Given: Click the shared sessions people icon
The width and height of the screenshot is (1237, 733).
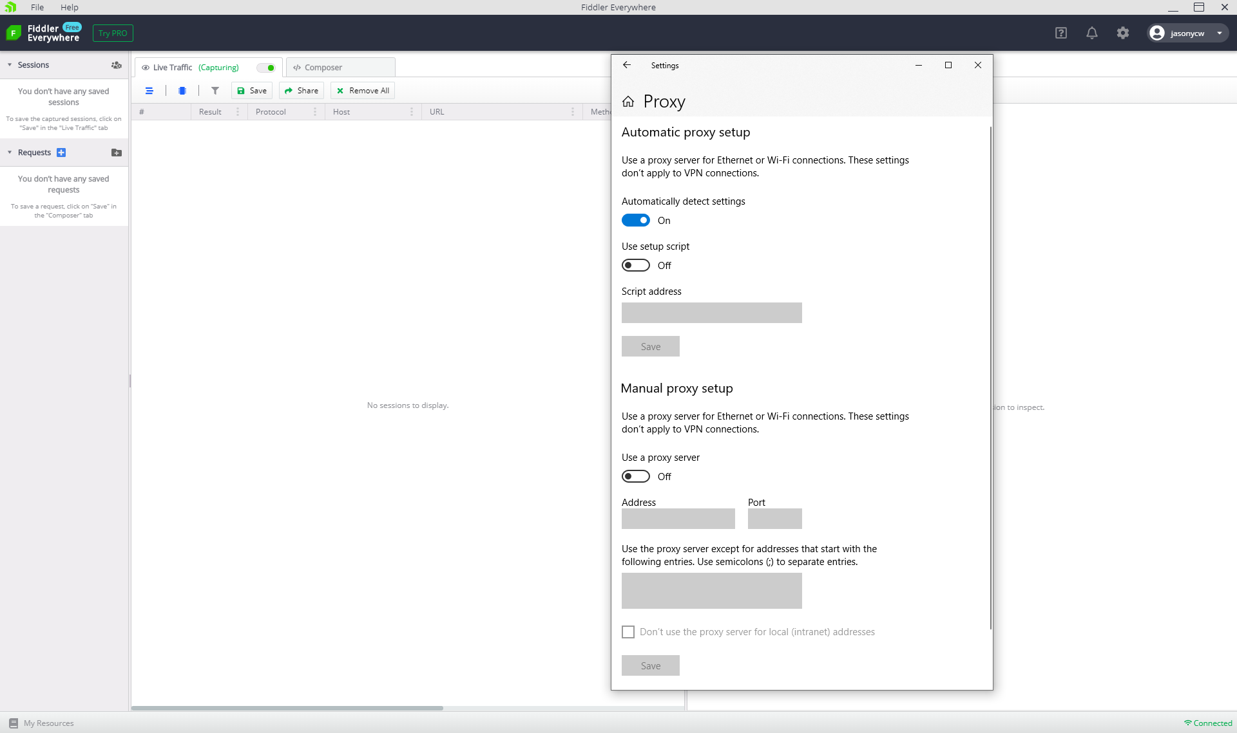Looking at the screenshot, I should tap(116, 65).
